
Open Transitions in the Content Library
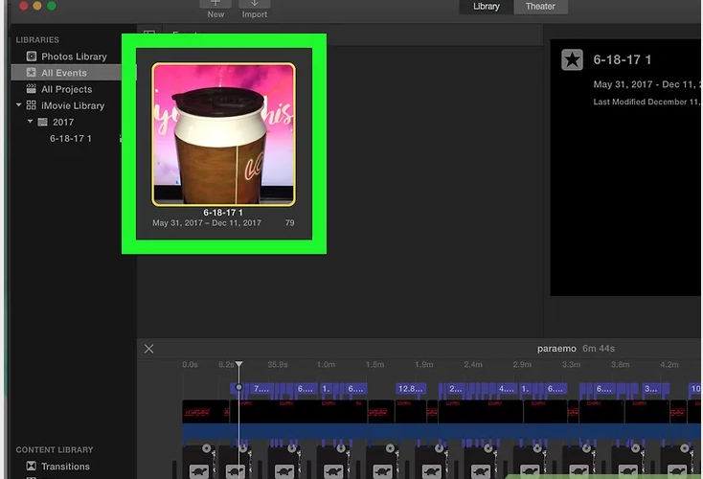coord(57,467)
